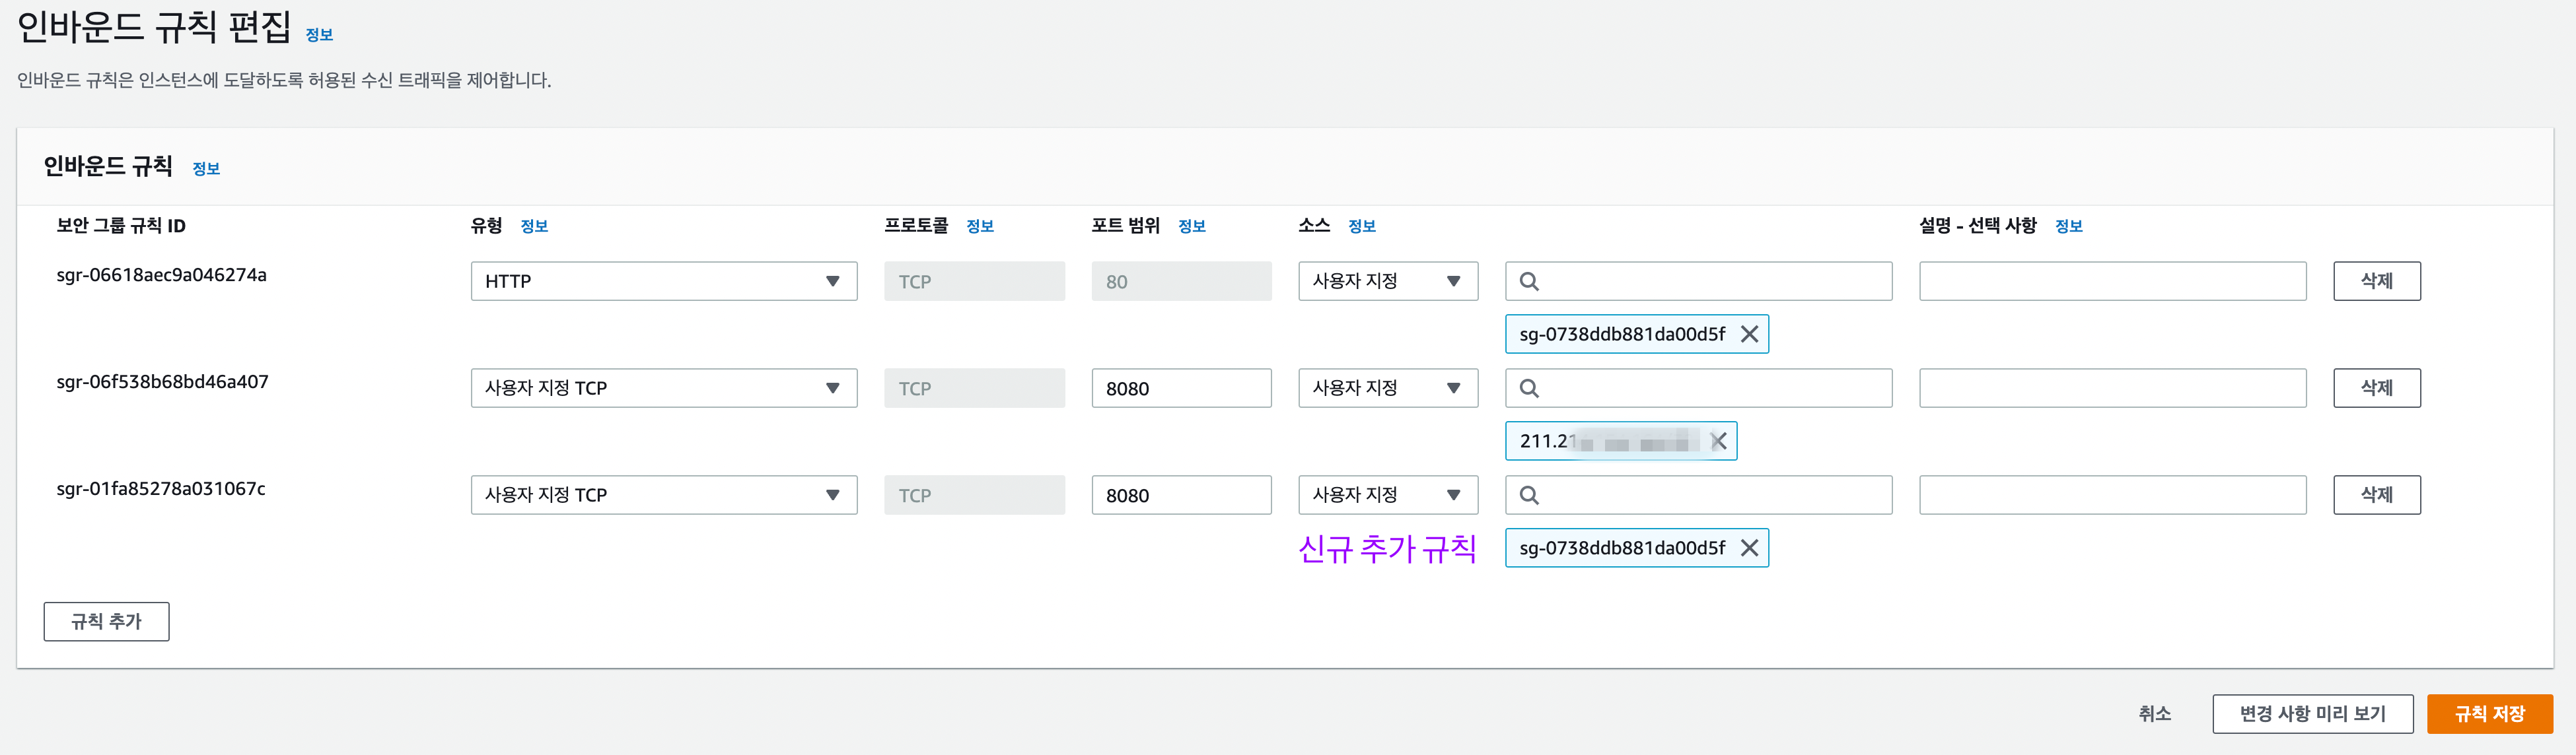Click search icon in HTTP rule source field
Viewport: 2576px width, 755px height.
1529,282
